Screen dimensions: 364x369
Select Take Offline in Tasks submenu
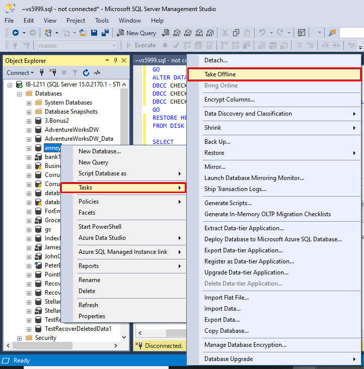274,74
